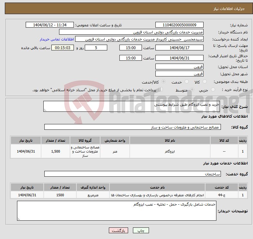Viewport: 253px width, 239px height.
Task: Select the کالا/خدمت radio button
Action: pyautogui.click(x=163, y=82)
